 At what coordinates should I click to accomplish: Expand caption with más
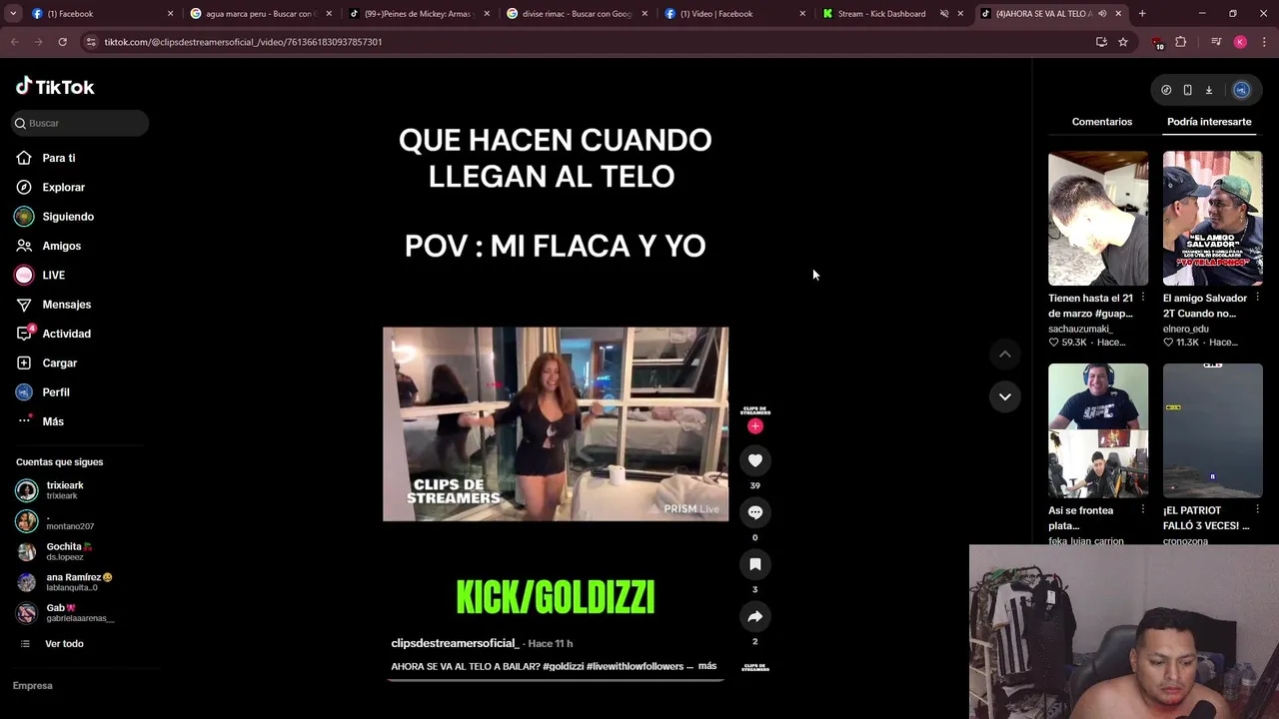click(707, 666)
